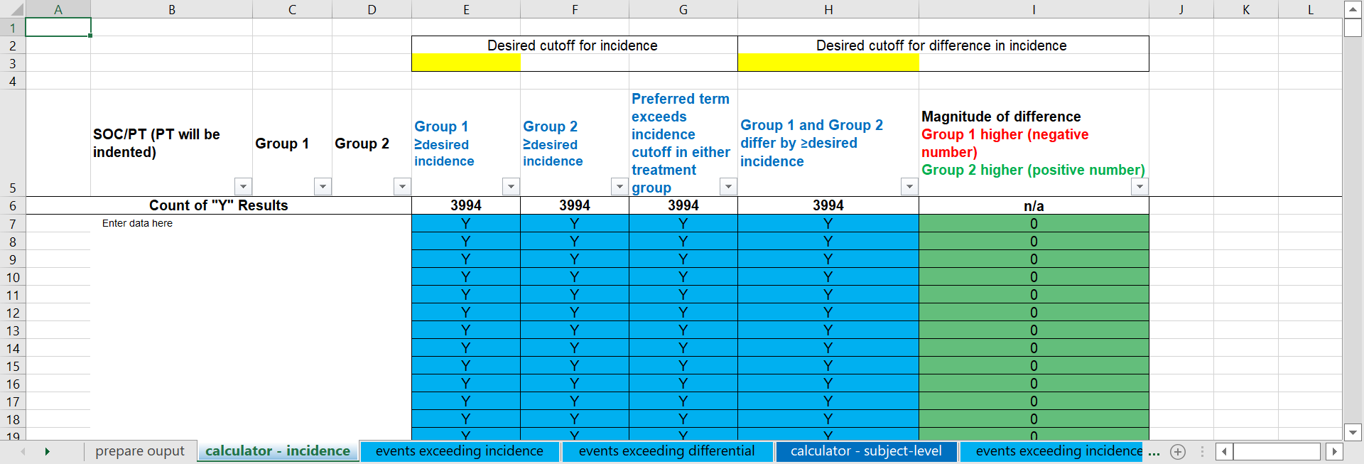Select row 10 header
The height and width of the screenshot is (464, 1364).
coord(13,277)
